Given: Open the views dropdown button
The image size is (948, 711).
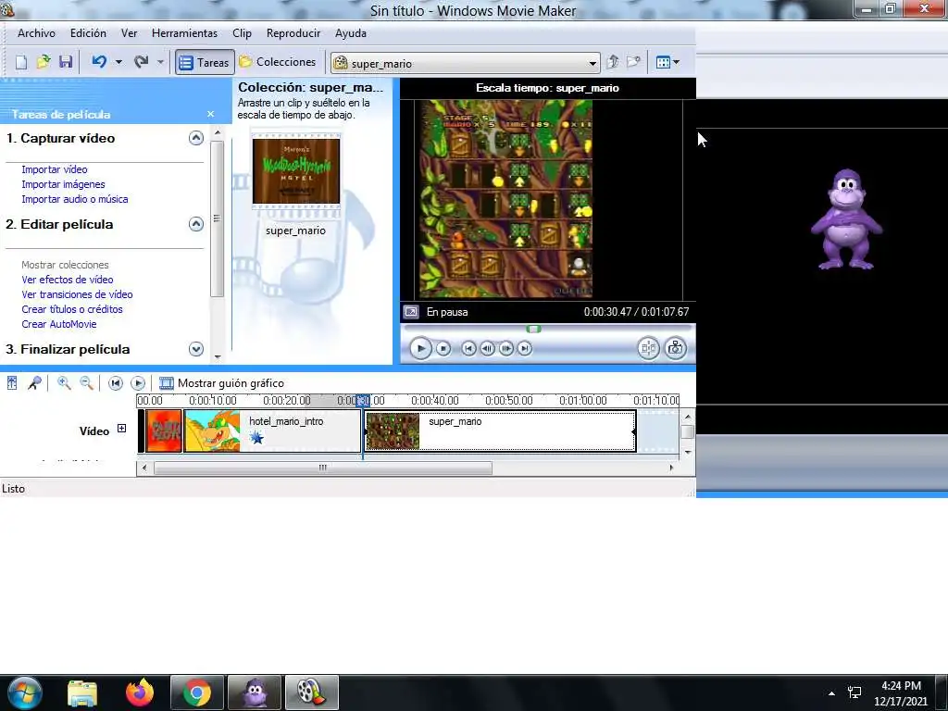Looking at the screenshot, I should click(x=667, y=62).
